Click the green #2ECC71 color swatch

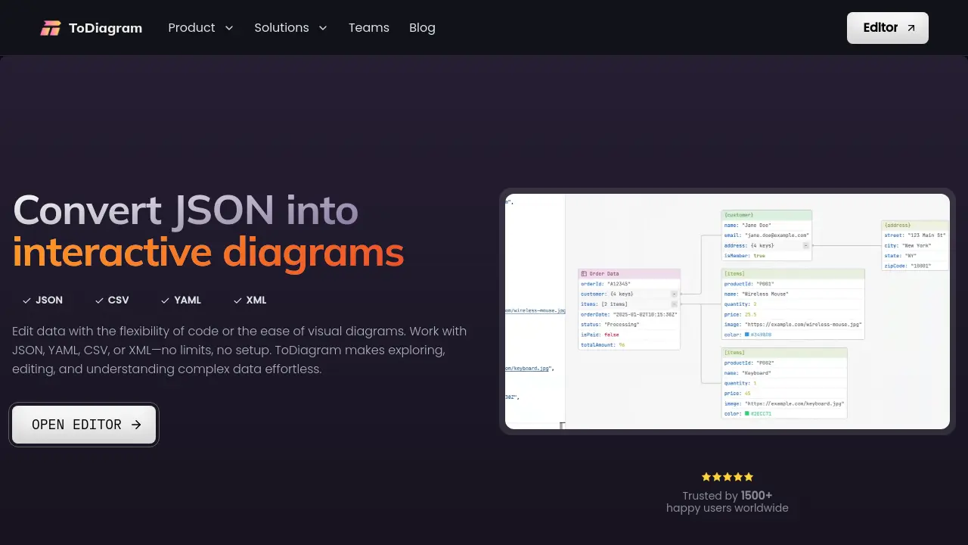(x=747, y=413)
